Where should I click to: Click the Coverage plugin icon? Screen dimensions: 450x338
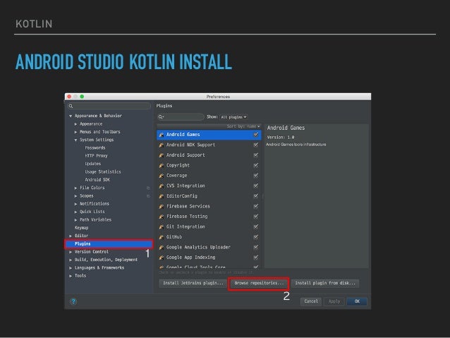click(x=162, y=176)
